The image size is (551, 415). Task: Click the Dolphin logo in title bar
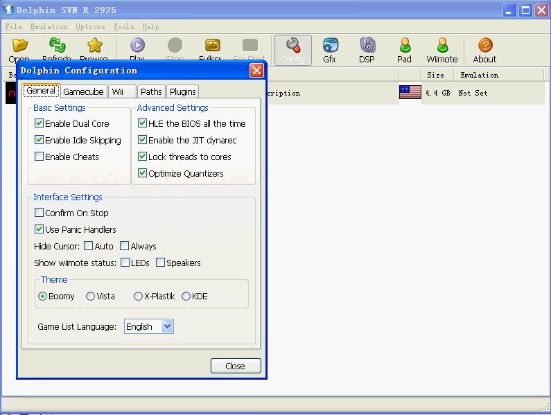click(x=8, y=10)
